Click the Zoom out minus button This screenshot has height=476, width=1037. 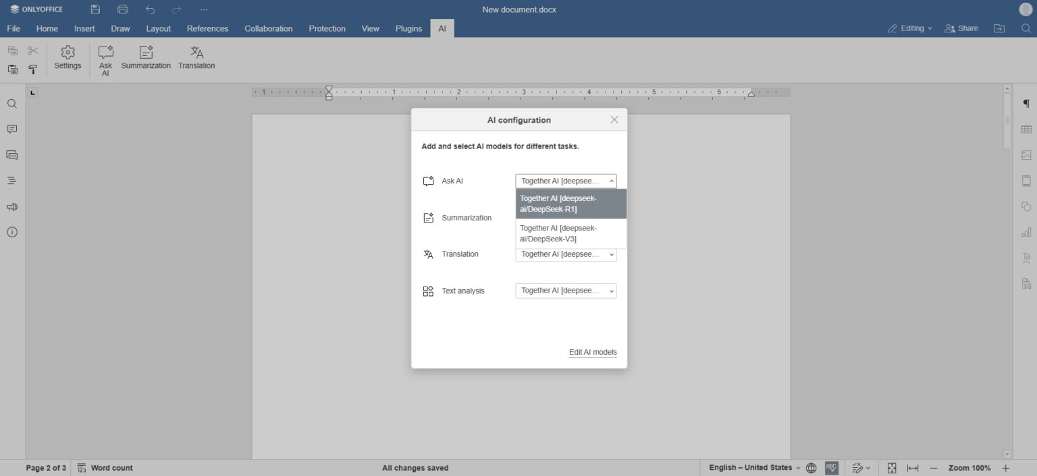tap(934, 468)
